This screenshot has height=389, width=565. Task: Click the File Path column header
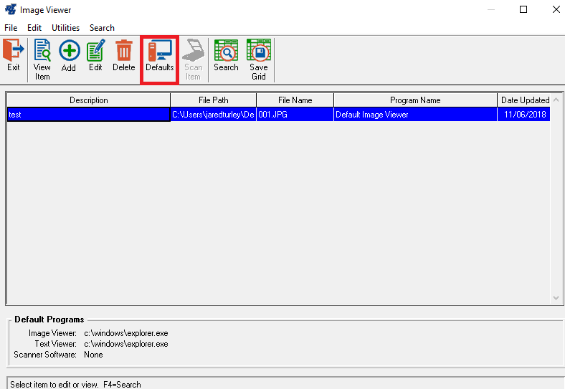tap(213, 100)
